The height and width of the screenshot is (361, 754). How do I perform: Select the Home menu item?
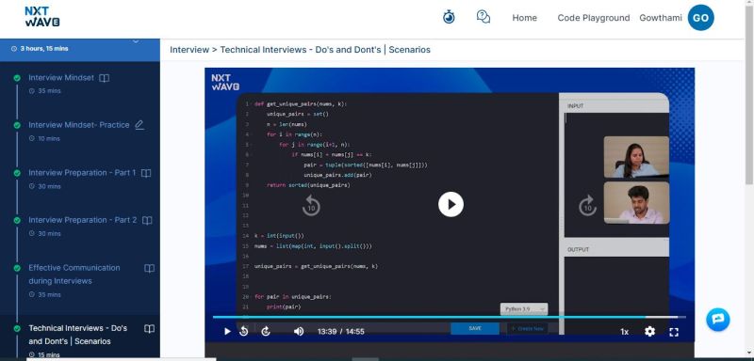[x=524, y=18]
